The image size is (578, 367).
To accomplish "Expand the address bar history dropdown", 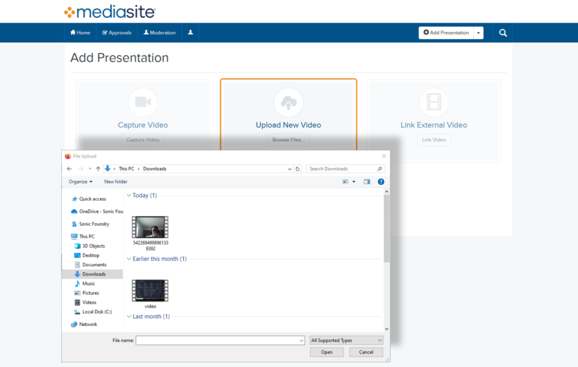I will click(x=290, y=169).
